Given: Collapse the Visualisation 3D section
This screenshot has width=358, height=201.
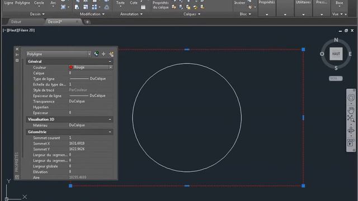Looking at the screenshot, I should 110,119.
